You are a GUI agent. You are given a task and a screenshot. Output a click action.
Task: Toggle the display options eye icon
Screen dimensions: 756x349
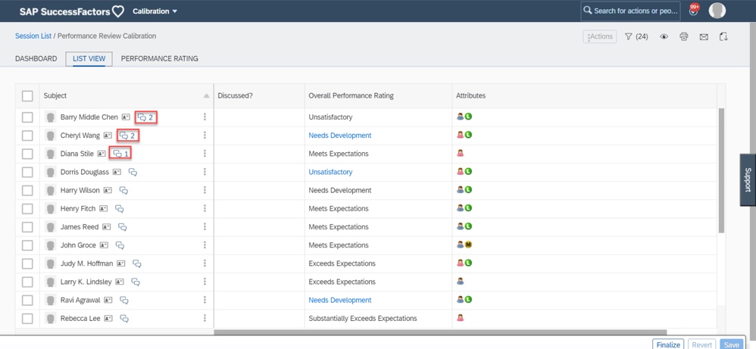tap(664, 36)
